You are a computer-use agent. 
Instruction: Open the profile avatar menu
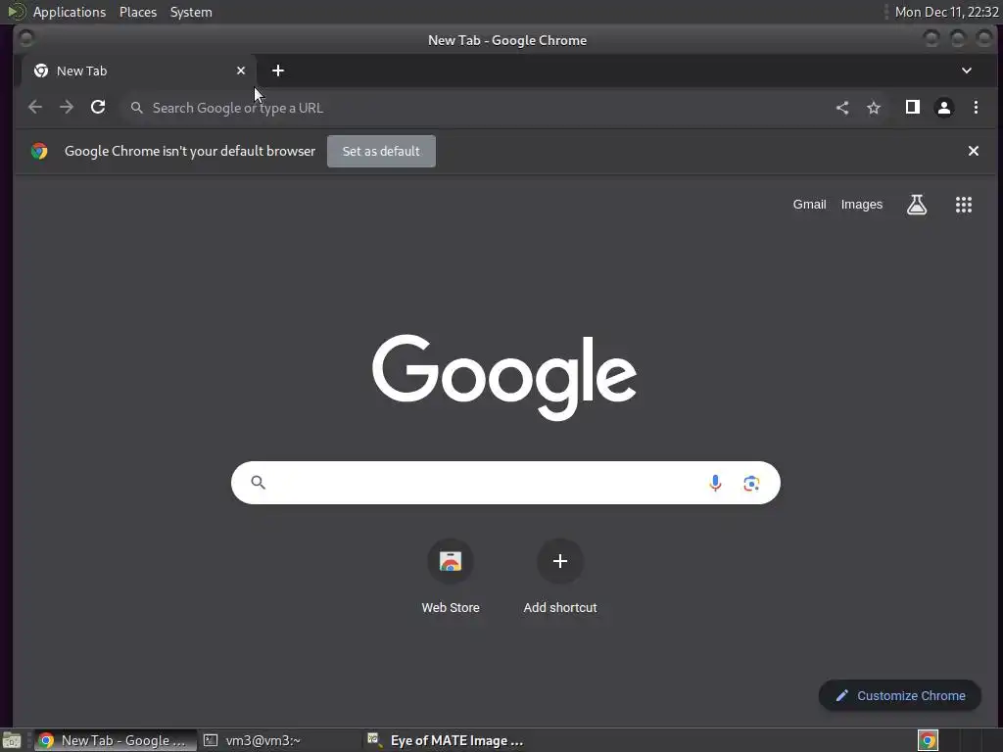[944, 108]
